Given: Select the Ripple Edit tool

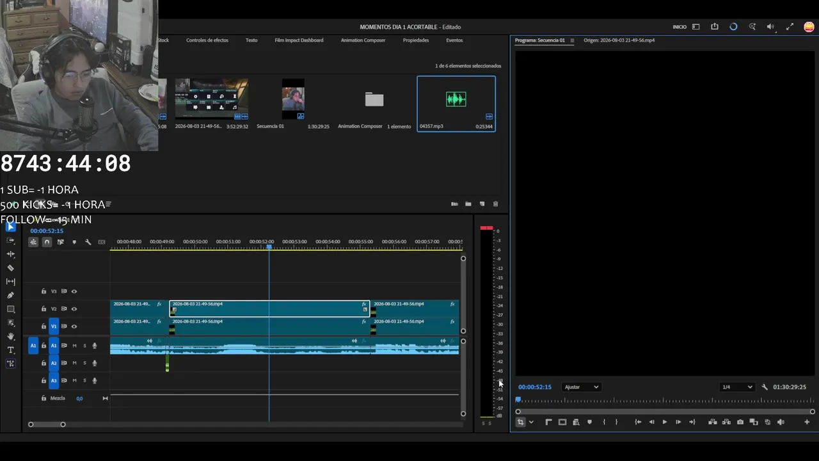Looking at the screenshot, I should click(11, 254).
